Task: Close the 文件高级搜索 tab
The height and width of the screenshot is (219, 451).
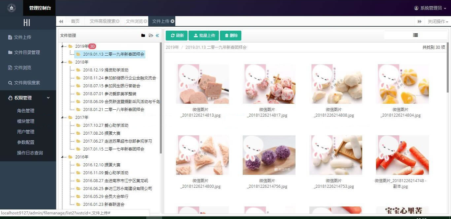Action: click(118, 21)
